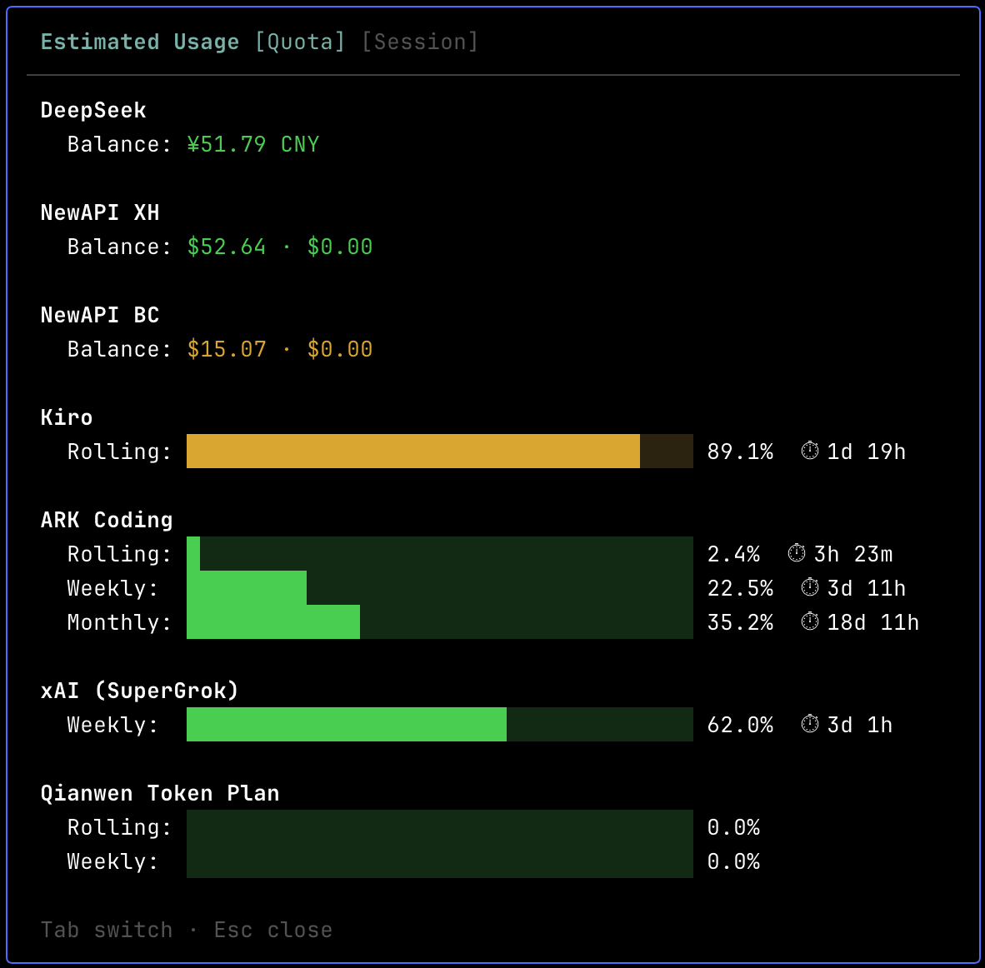Click the 3h 23m reset time

[853, 554]
